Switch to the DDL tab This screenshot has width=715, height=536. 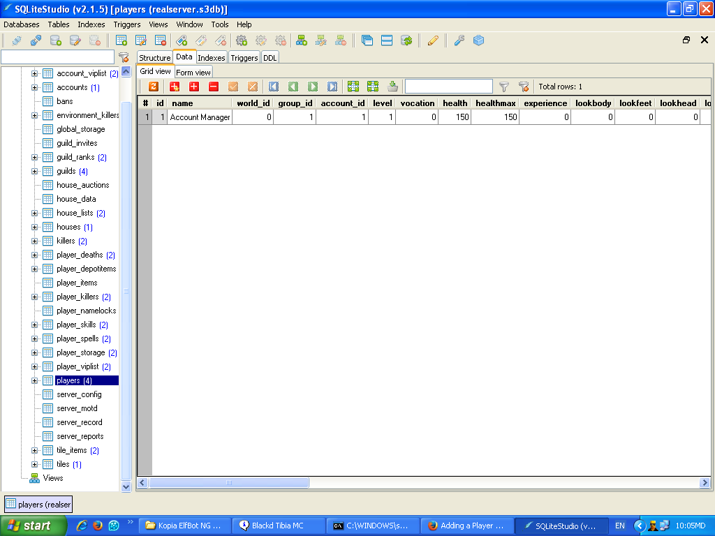(270, 58)
